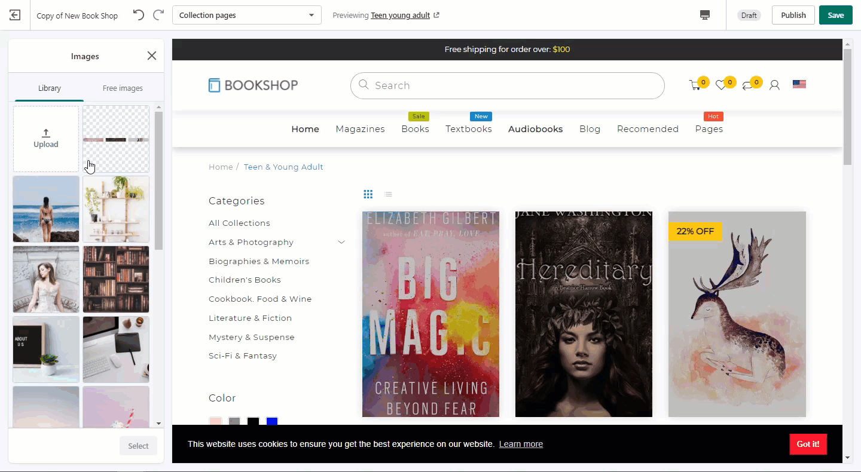The height and width of the screenshot is (472, 861).
Task: Select the wooden shelf plants thumbnail
Action: pos(116,209)
